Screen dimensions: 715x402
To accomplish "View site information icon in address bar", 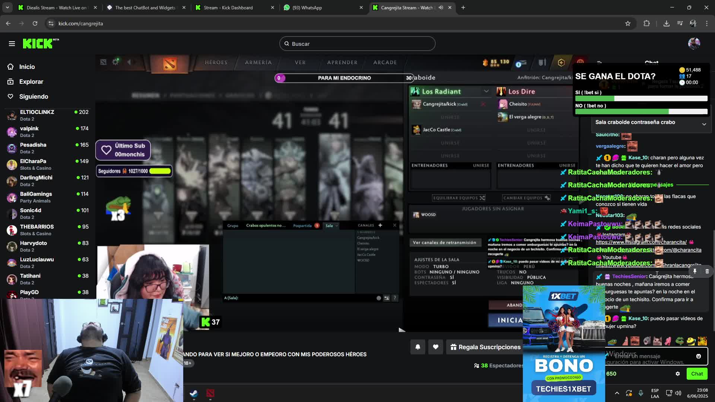I will click(x=51, y=23).
